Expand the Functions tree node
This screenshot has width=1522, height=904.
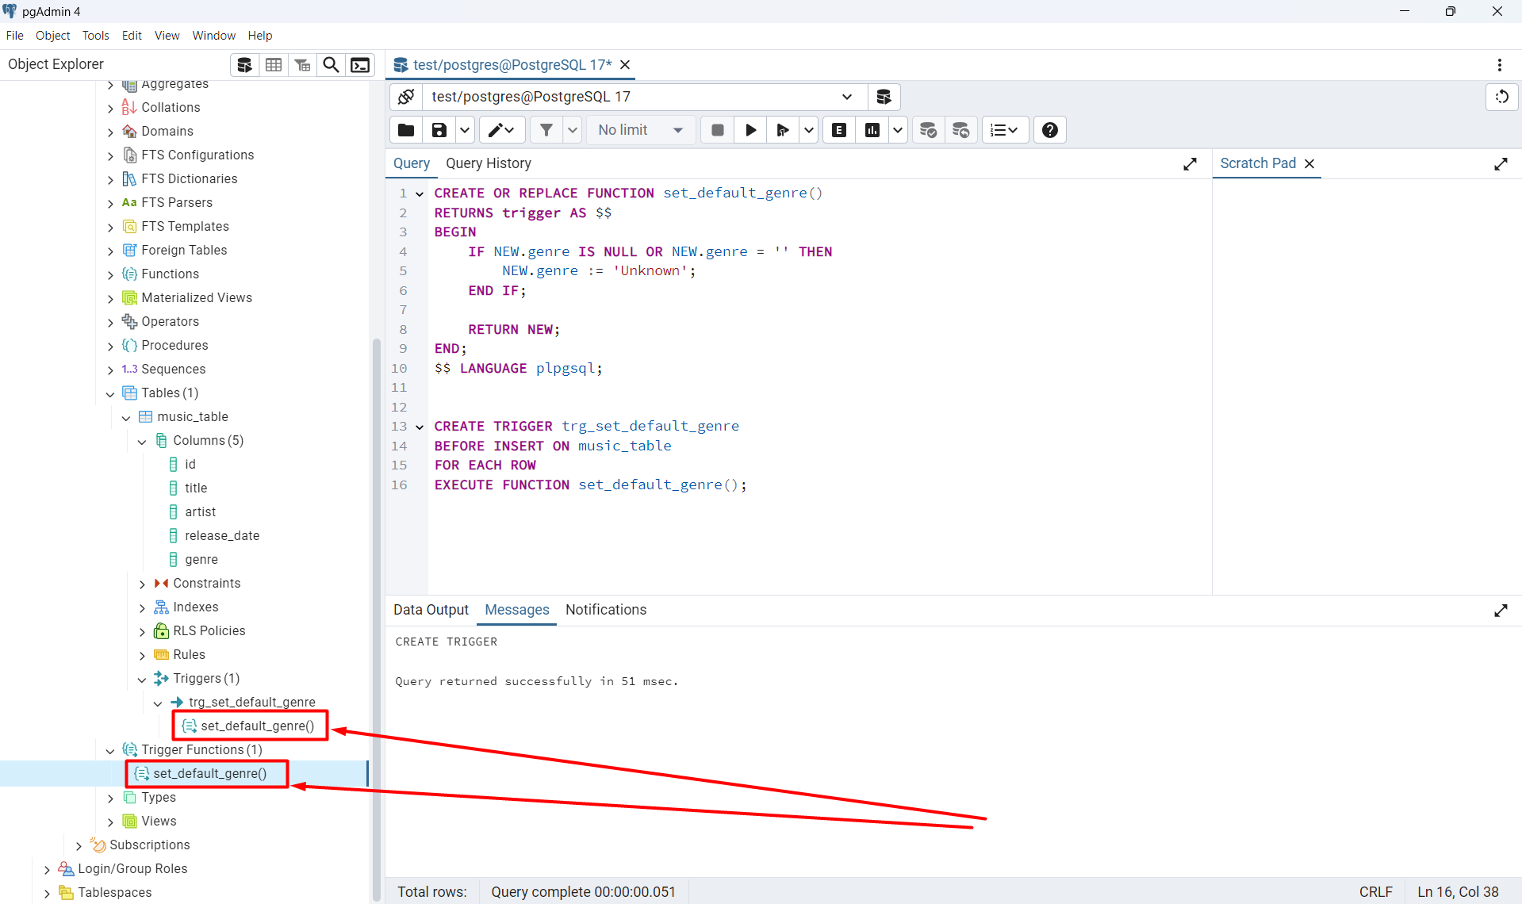(110, 274)
